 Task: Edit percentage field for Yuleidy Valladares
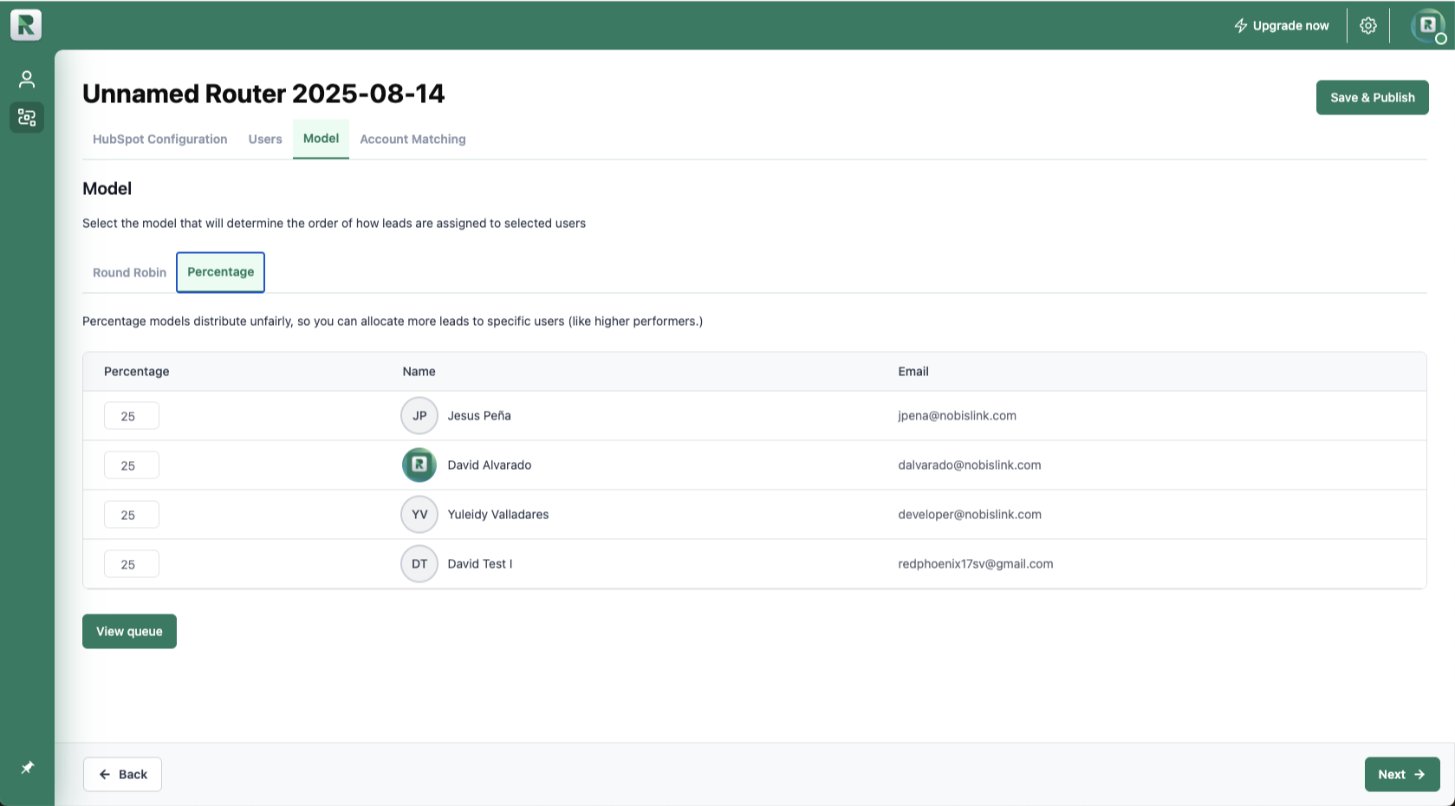click(x=132, y=515)
